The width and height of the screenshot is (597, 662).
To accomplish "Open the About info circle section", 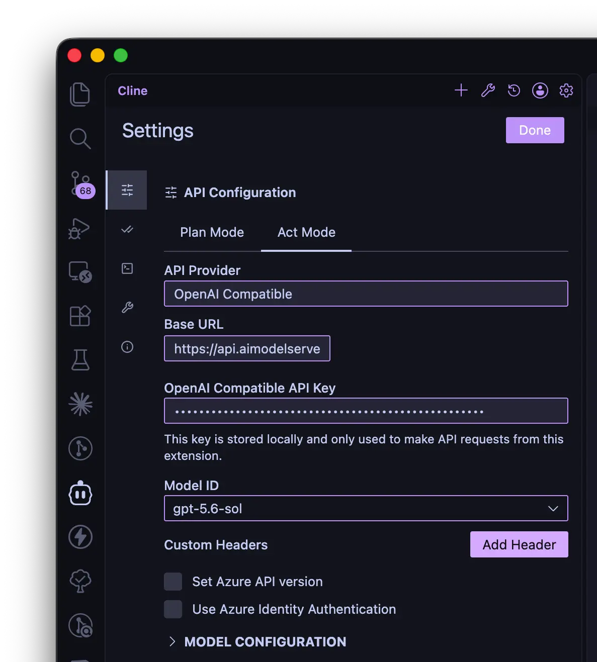I will [127, 347].
